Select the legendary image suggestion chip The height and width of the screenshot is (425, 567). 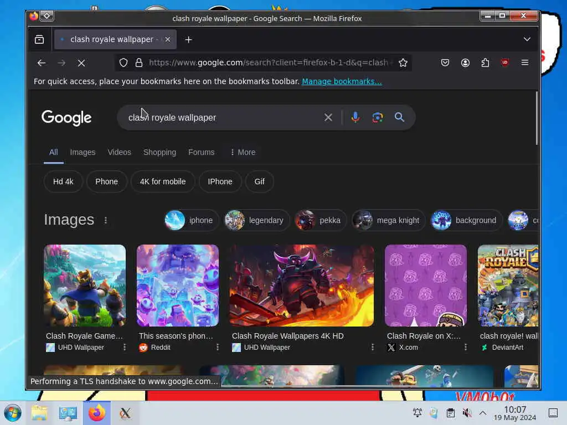tap(256, 220)
